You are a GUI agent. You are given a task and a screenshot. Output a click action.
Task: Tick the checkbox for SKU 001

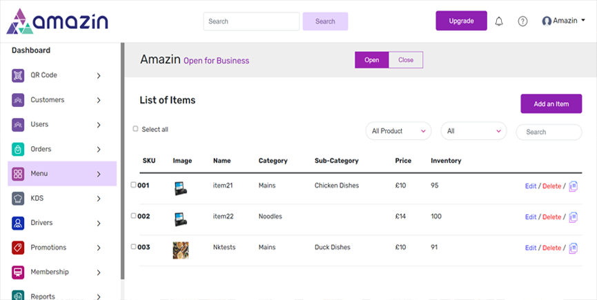pyautogui.click(x=134, y=185)
